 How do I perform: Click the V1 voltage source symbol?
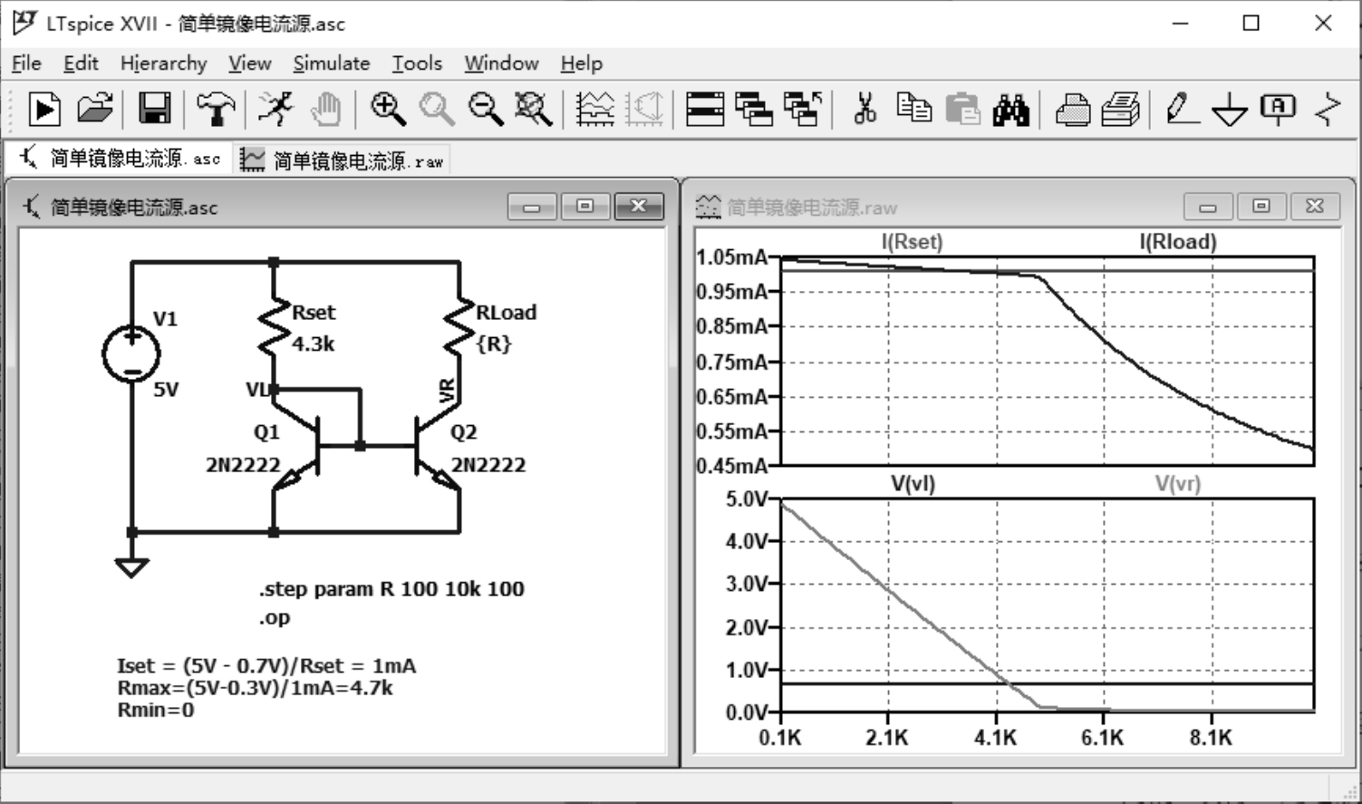click(x=131, y=354)
